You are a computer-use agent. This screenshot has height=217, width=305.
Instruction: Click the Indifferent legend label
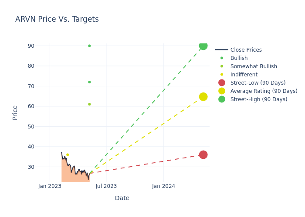(x=244, y=75)
